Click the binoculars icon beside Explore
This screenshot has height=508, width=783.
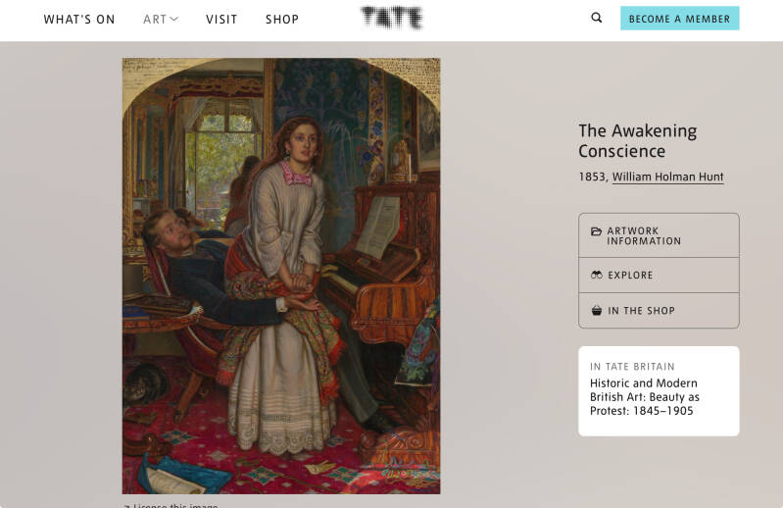point(596,276)
